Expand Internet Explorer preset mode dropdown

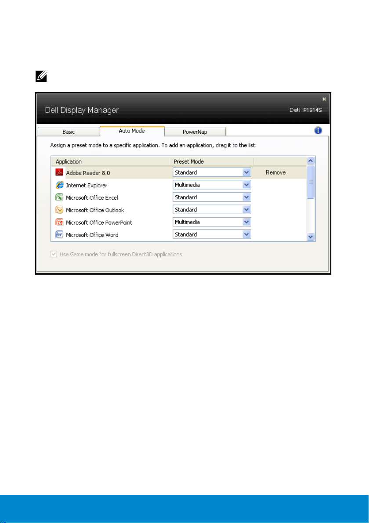[x=246, y=185]
